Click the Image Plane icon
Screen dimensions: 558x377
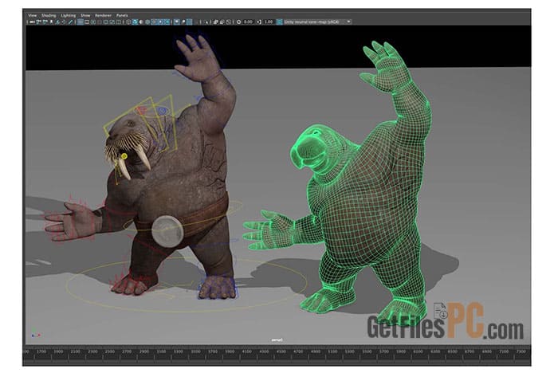point(57,22)
